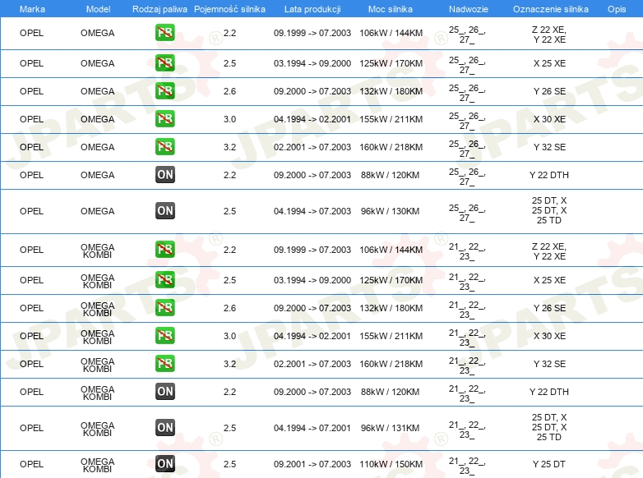Click the 'Nadwozie' column header
Screen dimensions: 643x478
pos(469,9)
